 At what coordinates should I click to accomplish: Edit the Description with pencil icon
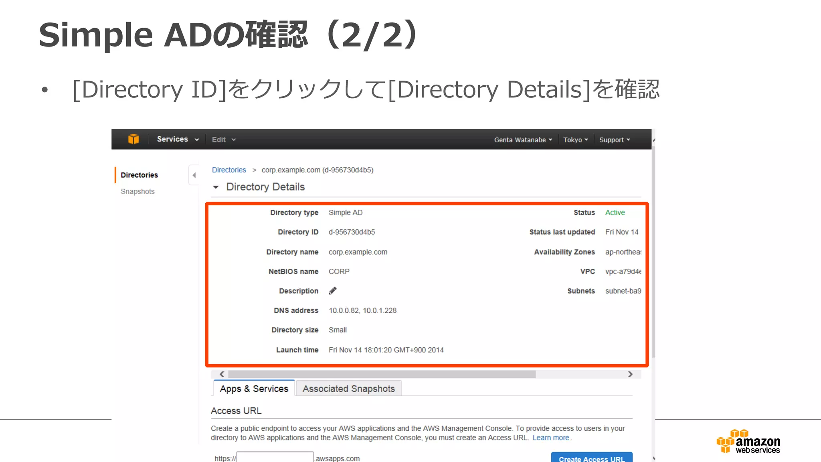pos(333,291)
